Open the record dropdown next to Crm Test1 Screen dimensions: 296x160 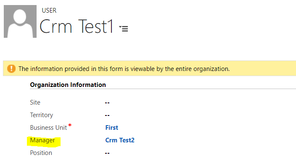pos(124,29)
